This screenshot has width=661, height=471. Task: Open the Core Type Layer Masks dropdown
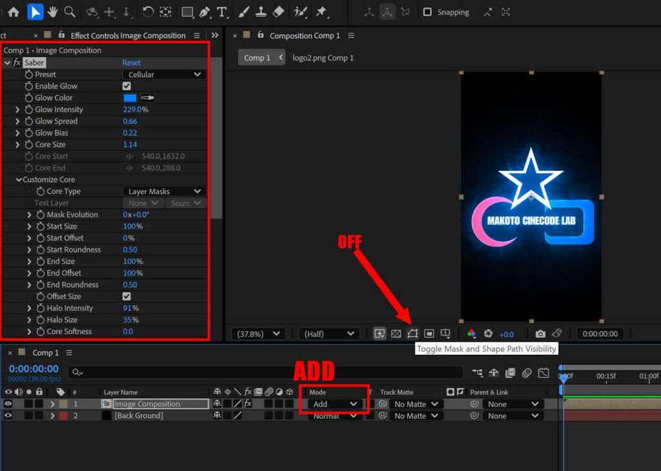tap(164, 191)
